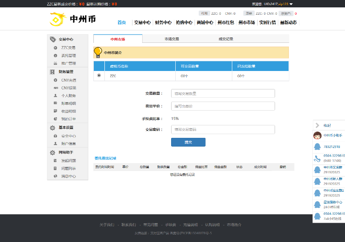Click the icon beside 财务管理 heading

pyautogui.click(x=52, y=72)
